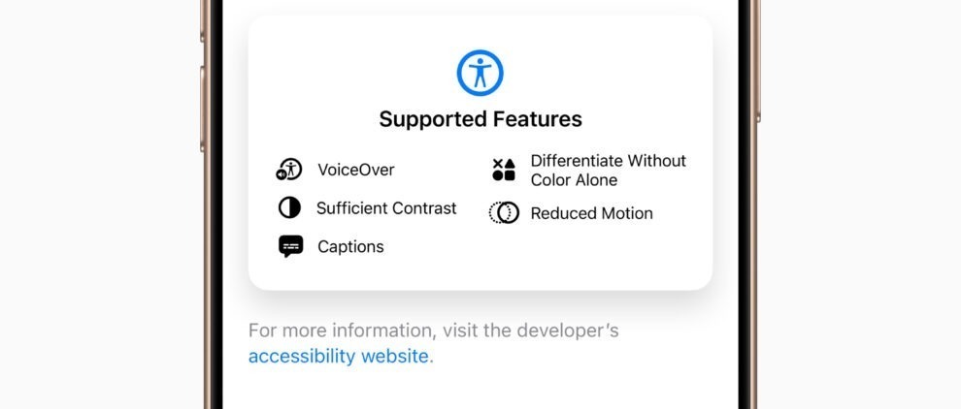
Task: Select Differentiate Without Color Alone text
Action: point(609,171)
